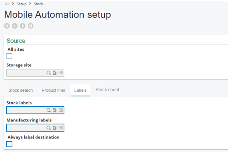Go to the next record
The width and height of the screenshot is (228, 153).
pos(23,26)
